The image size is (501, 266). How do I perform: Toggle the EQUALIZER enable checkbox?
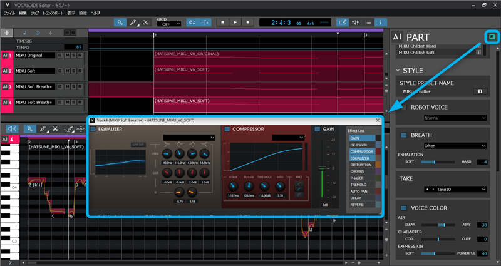tap(93, 129)
